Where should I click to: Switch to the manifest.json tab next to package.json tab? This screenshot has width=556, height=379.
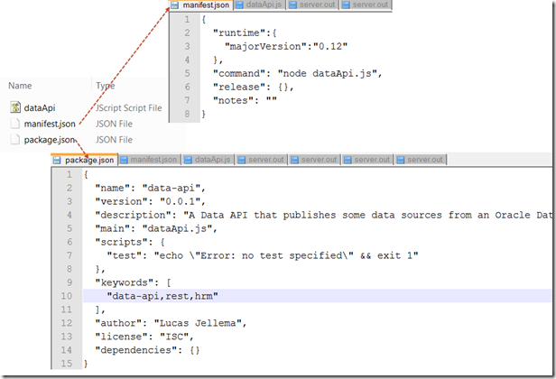coord(149,160)
